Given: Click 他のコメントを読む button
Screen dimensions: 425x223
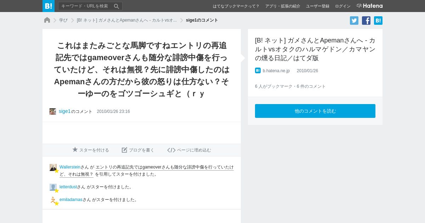Looking at the screenshot, I should (315, 111).
